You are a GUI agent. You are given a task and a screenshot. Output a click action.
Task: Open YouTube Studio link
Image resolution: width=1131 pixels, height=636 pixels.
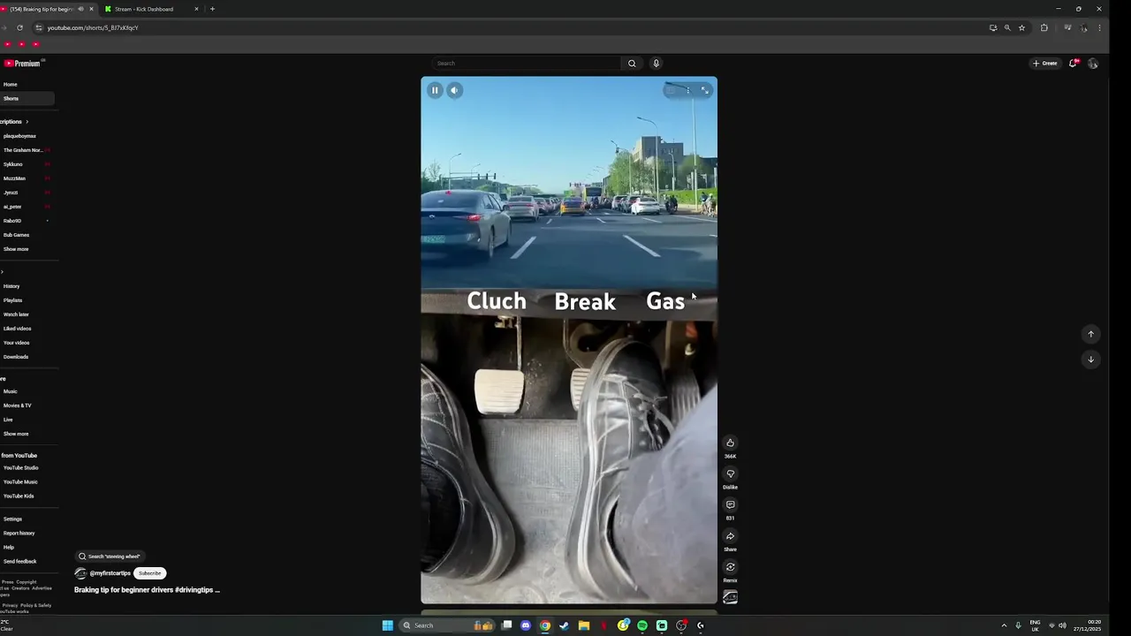click(x=21, y=468)
